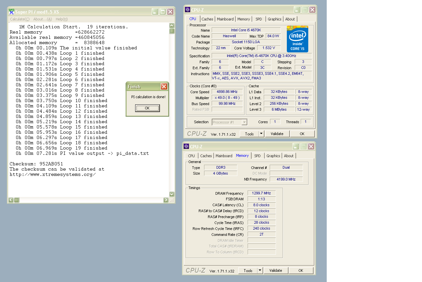This screenshot has height=282, width=422.
Task: Click Tools button in bottom CPU-Z window
Action: coord(248,270)
